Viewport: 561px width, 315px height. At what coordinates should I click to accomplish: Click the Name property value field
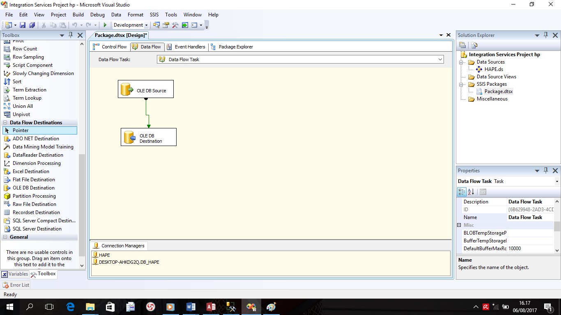pyautogui.click(x=531, y=217)
